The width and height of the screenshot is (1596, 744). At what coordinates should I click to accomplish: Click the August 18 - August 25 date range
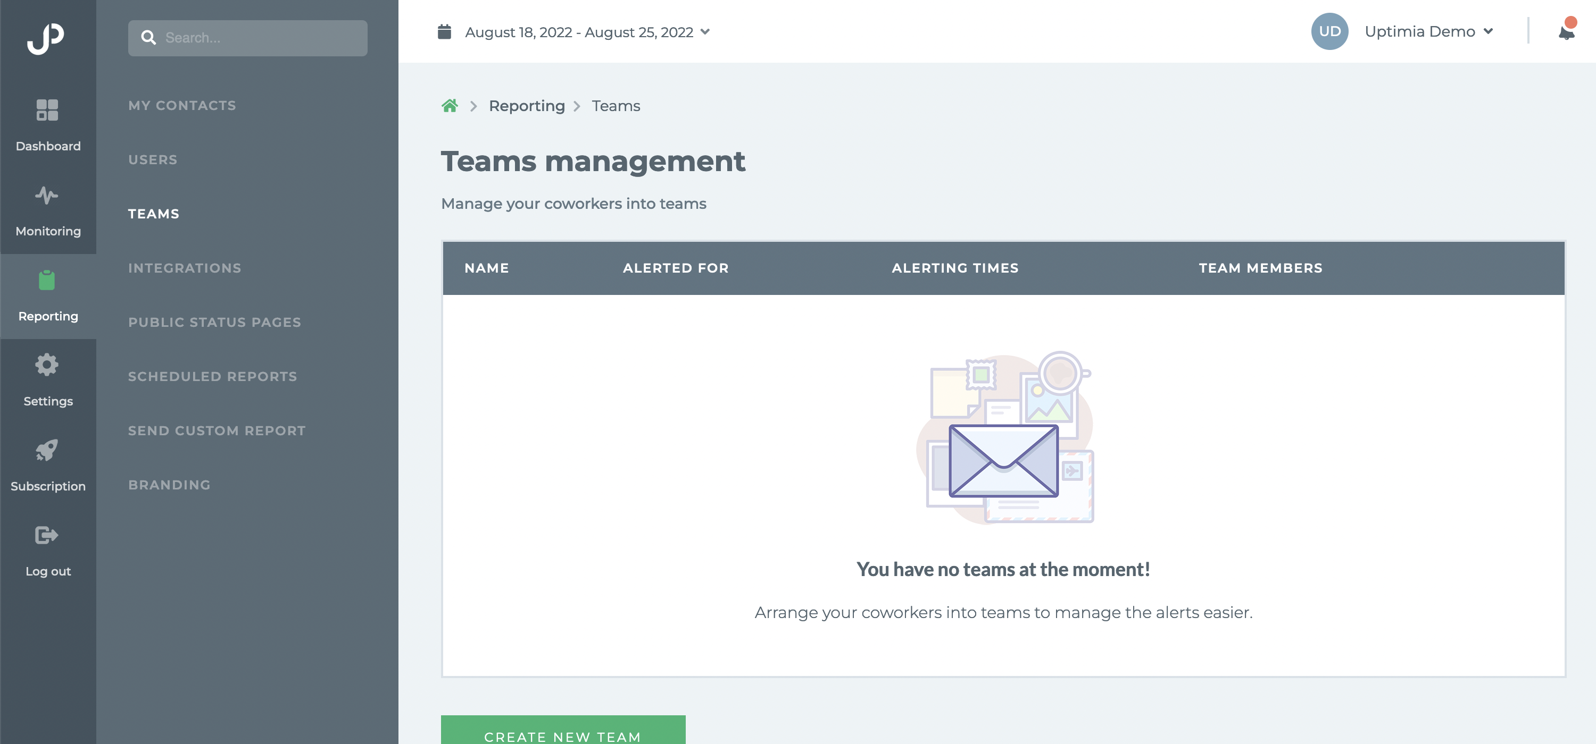(579, 32)
